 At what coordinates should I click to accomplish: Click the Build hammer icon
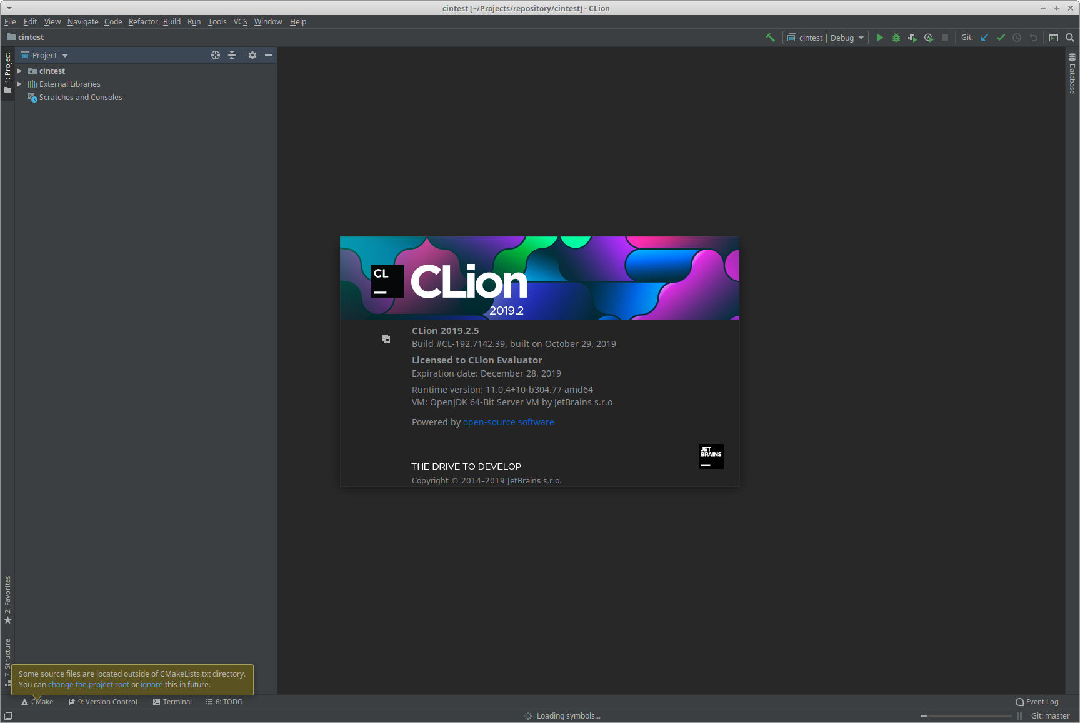(x=770, y=38)
